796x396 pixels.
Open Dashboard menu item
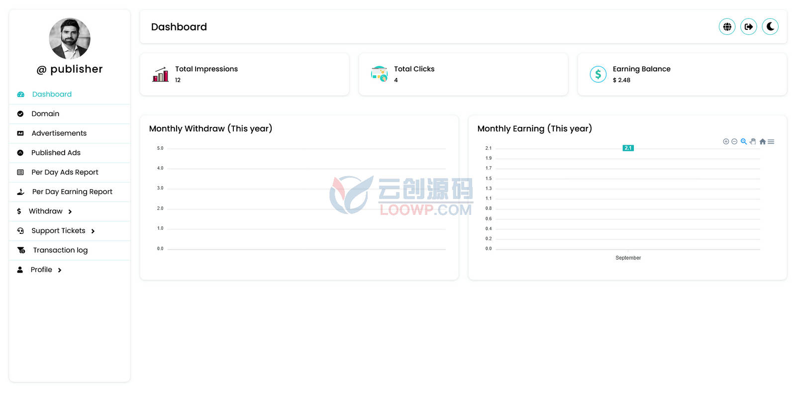click(70, 95)
